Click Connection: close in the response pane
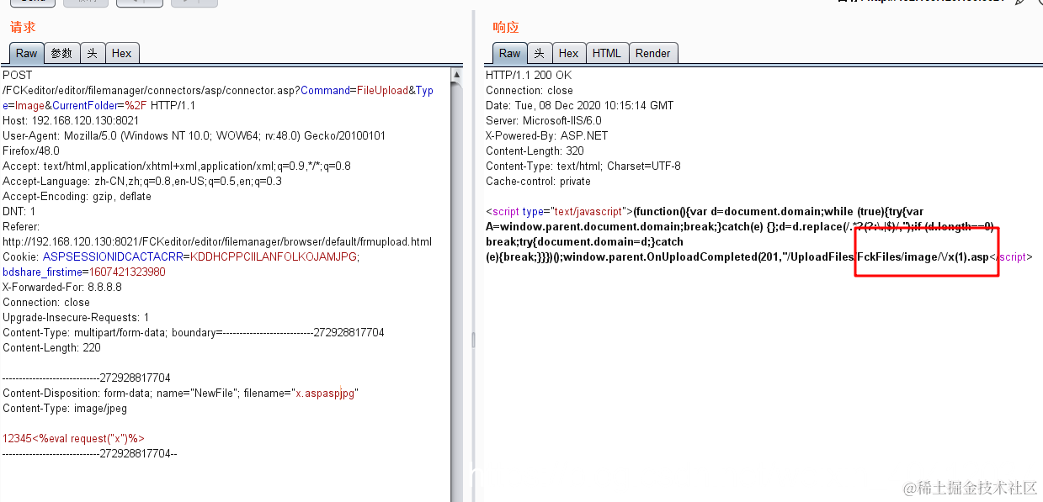The image size is (1043, 502). coord(529,90)
